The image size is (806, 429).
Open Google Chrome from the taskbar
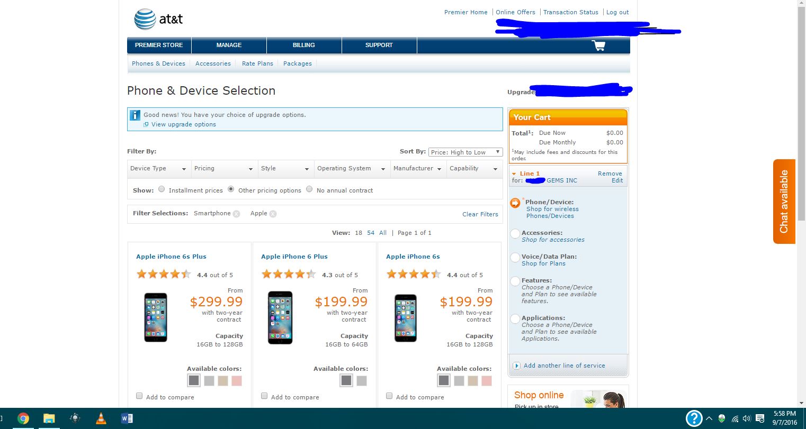[23, 418]
